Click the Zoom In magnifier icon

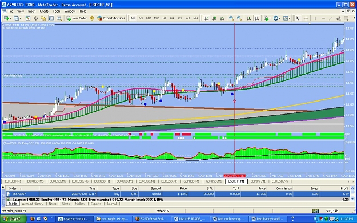click(x=231, y=18)
